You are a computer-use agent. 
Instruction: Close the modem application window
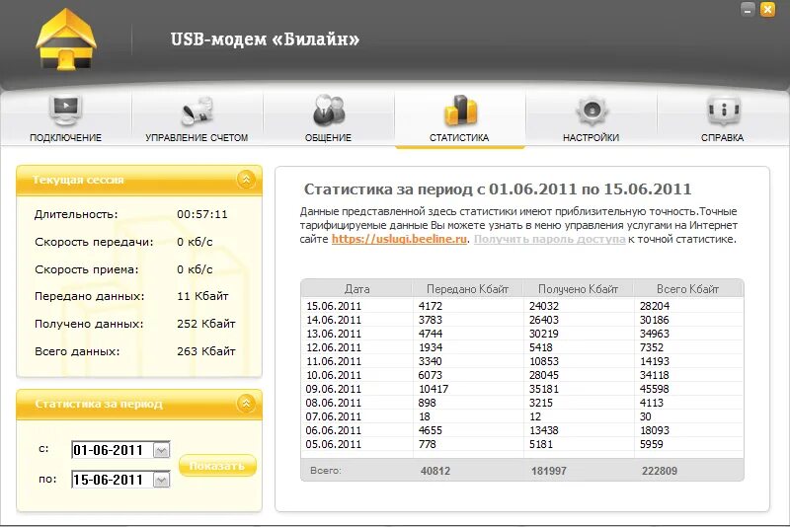767,9
